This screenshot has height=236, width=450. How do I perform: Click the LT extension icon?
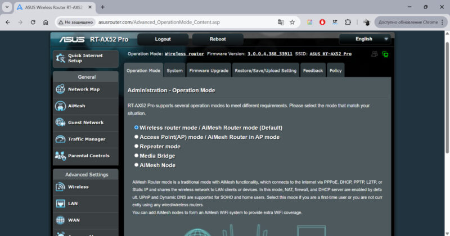pos(335,22)
